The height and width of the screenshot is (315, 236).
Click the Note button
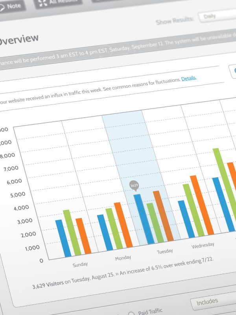[x=13, y=6]
